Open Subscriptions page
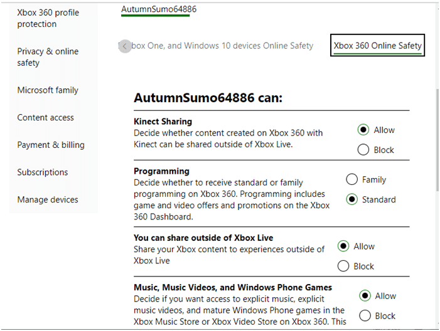Image resolution: width=440 pixels, height=331 pixels. pyautogui.click(x=43, y=172)
